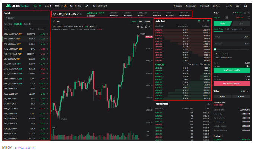Open Long 20X leverage dropdown
Screen dimensions: 255x150
[226, 17]
